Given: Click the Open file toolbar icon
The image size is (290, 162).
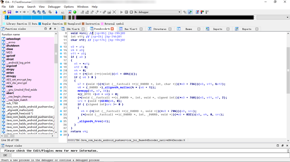Looking at the screenshot, I should (x=4, y=12).
